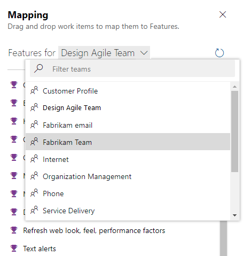Select the Phone team
251x256 pixels.
(128, 193)
